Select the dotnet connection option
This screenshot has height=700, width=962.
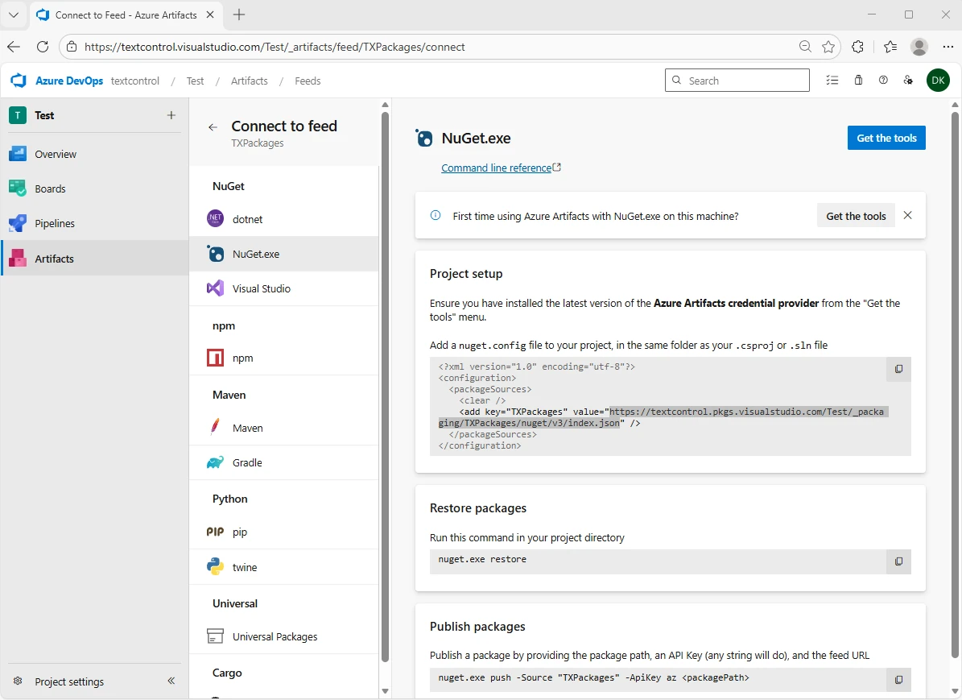tap(247, 219)
